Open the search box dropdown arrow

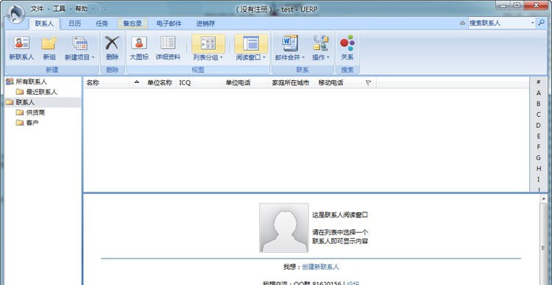tap(533, 24)
